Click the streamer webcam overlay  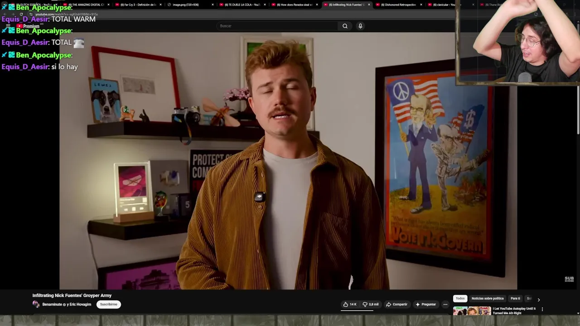click(518, 43)
